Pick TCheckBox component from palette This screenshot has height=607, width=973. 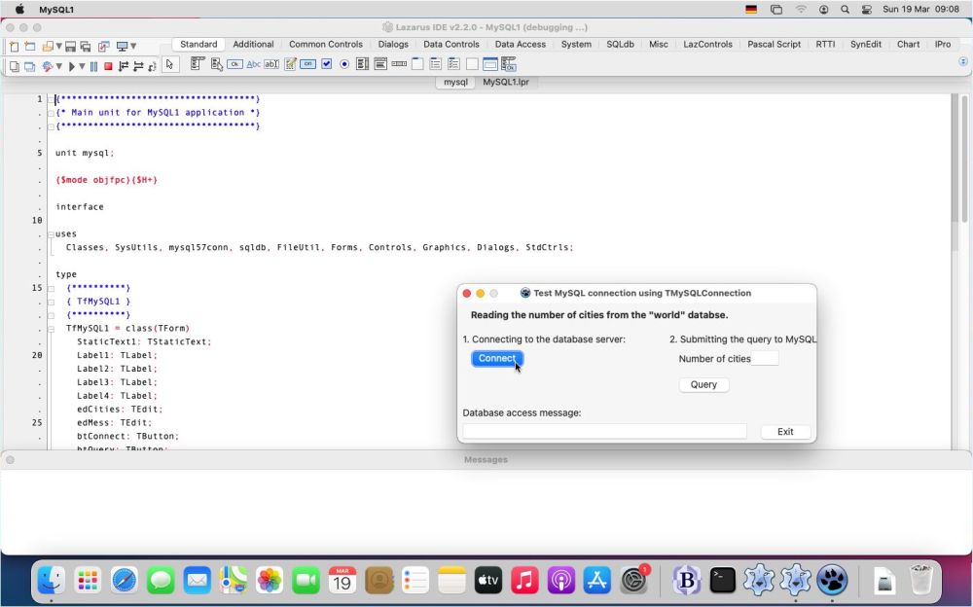point(326,64)
